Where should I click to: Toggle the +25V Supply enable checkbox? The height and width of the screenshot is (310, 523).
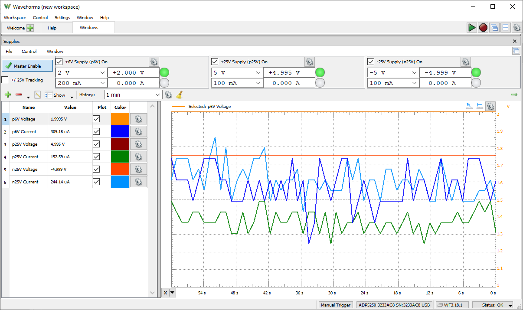point(215,62)
